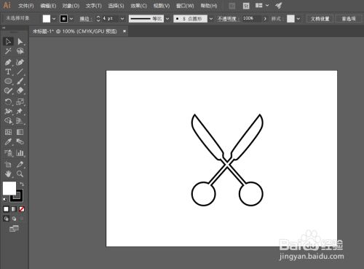Click the white fill swatch in toolbox
The height and width of the screenshot is (269, 364).
click(9, 188)
